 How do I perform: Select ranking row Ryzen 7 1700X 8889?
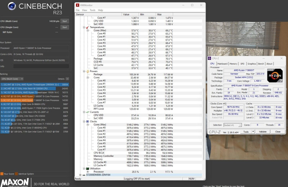35,108
